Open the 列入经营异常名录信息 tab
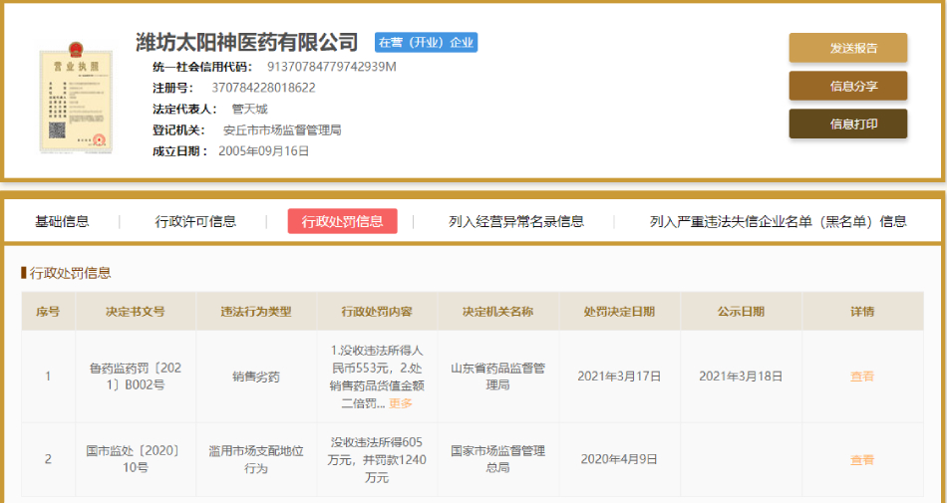Viewport: 947px width, 503px height. [x=516, y=221]
